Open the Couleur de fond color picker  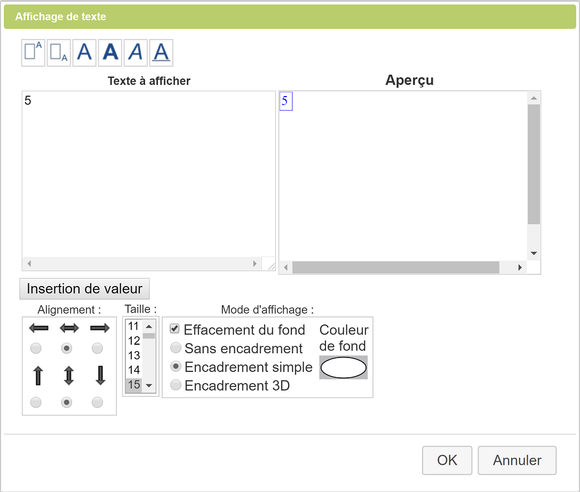[x=343, y=368]
